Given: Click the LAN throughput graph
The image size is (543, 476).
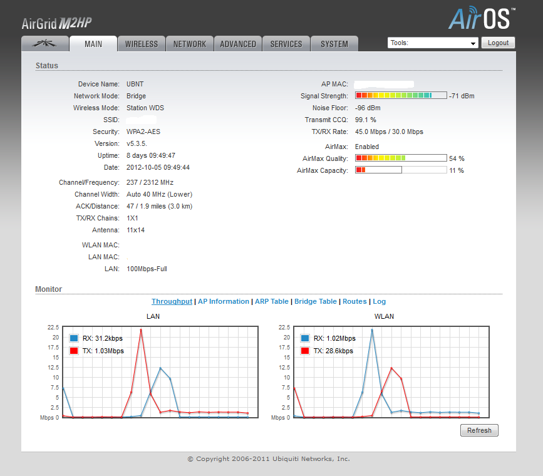Looking at the screenshot, I should pos(160,372).
